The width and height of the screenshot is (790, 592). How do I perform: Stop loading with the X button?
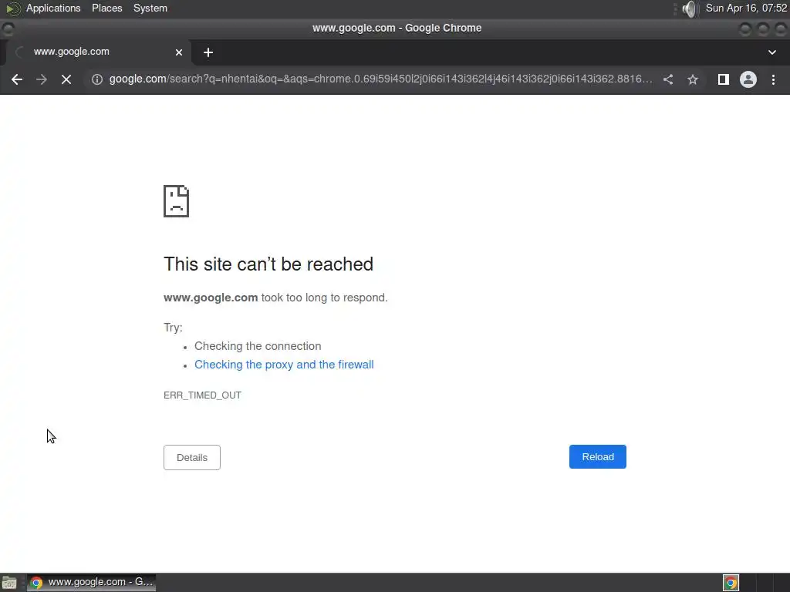coord(66,79)
